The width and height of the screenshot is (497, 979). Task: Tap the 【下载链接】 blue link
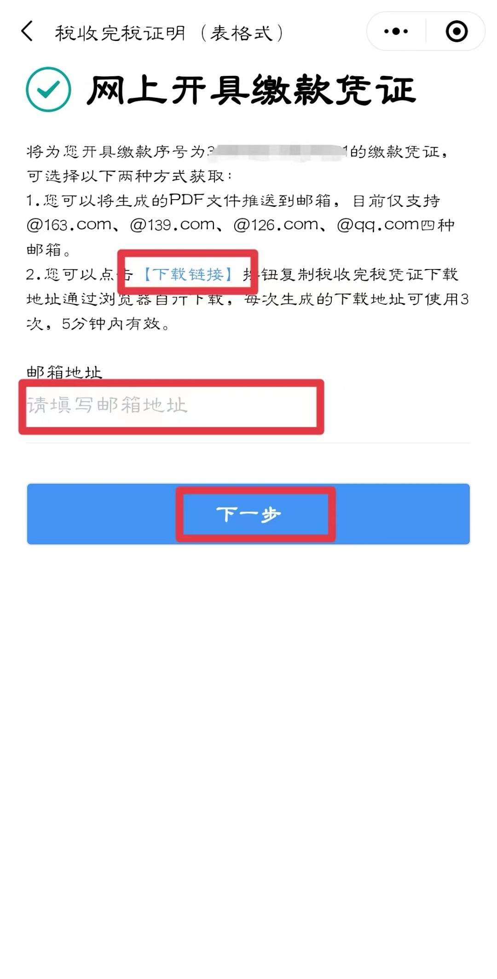[188, 275]
